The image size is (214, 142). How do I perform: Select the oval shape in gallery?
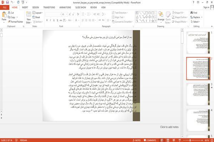click(x=149, y=13)
